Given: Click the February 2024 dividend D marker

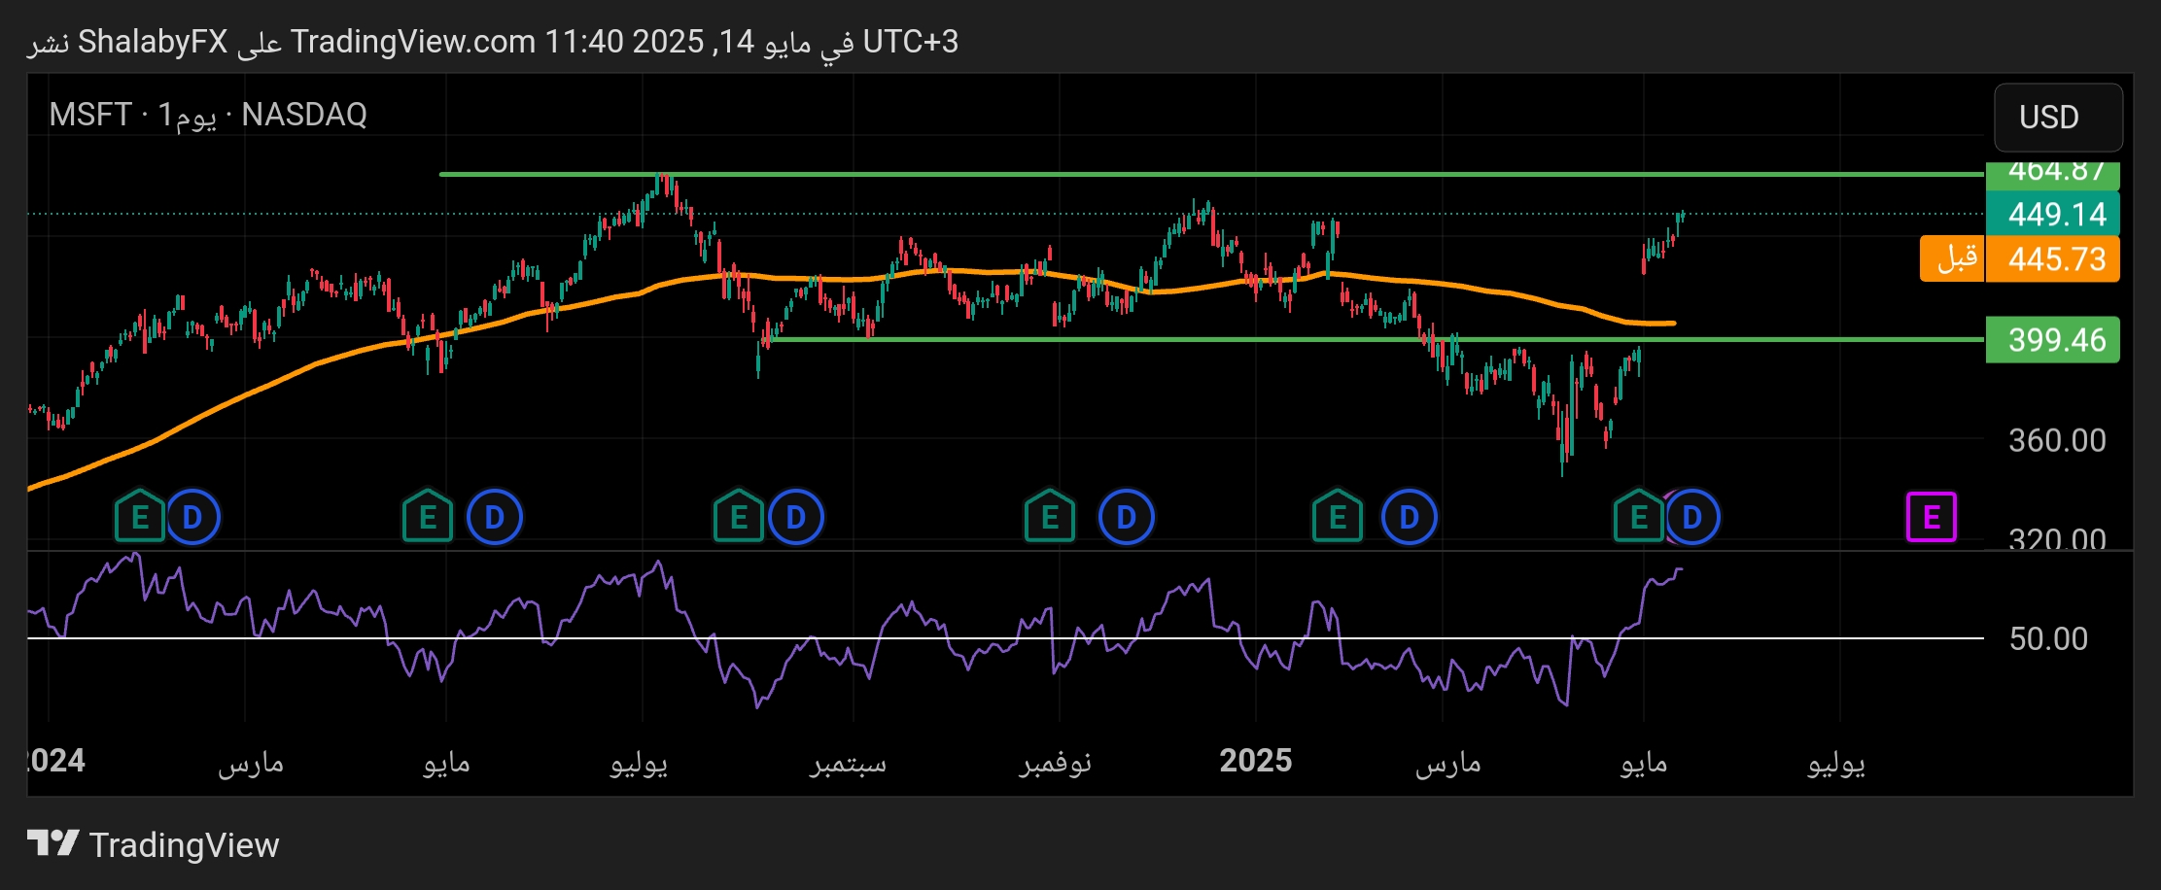Looking at the screenshot, I should point(192,517).
